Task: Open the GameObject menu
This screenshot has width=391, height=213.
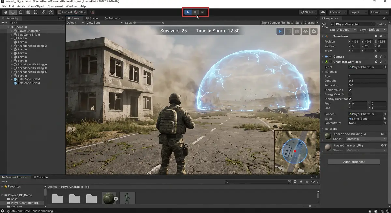Action: click(36, 6)
